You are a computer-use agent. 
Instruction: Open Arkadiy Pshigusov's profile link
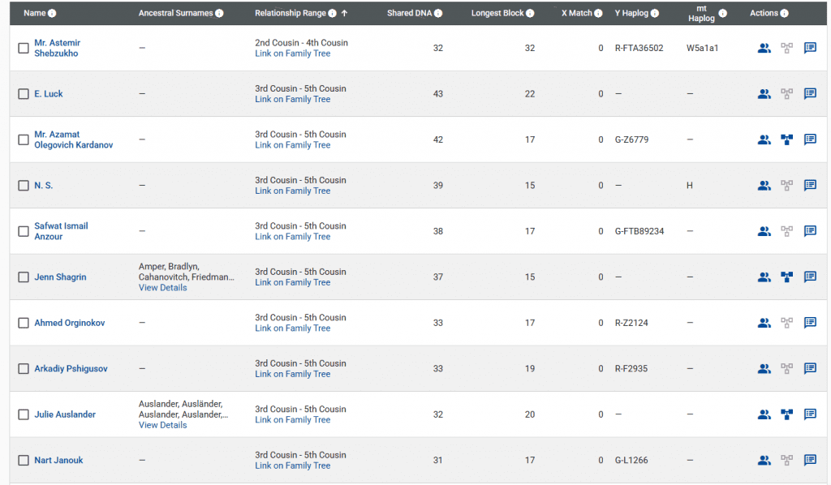coord(71,369)
